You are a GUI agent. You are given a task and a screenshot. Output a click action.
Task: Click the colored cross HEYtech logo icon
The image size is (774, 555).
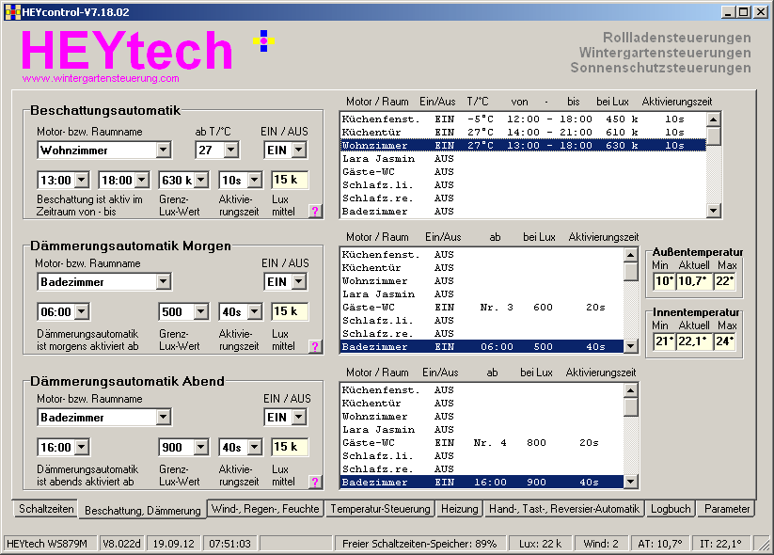[x=263, y=41]
